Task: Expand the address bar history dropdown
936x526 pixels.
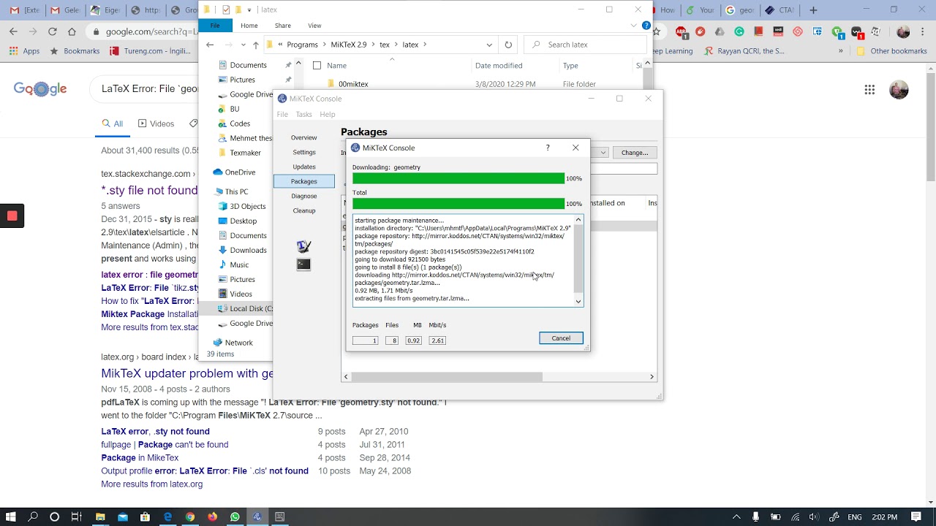Action: [x=489, y=45]
